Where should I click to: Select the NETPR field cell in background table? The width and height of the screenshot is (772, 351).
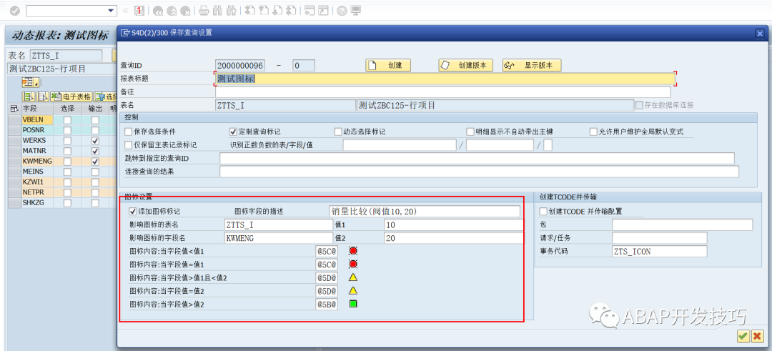(x=37, y=192)
